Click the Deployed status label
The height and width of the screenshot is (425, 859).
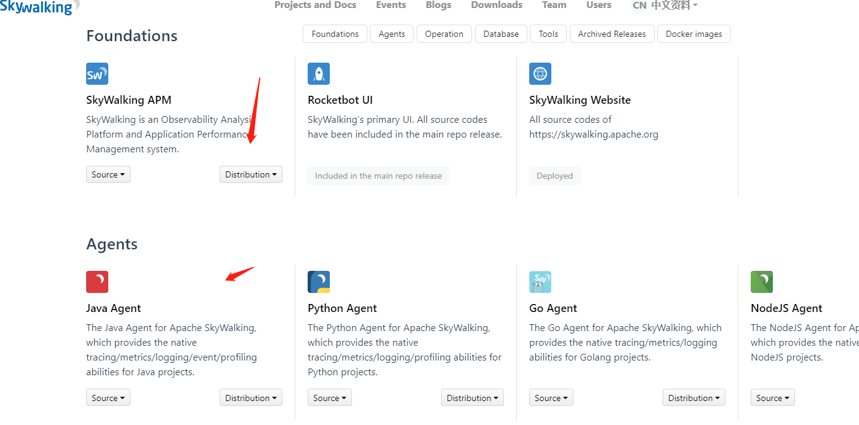[x=554, y=176]
